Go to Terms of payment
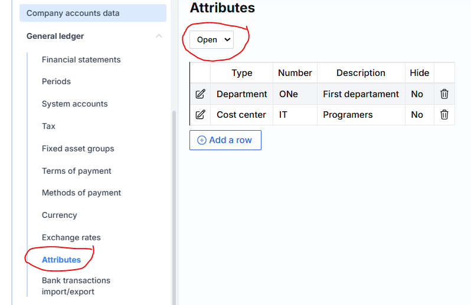Image resolution: width=471 pixels, height=305 pixels. click(76, 171)
